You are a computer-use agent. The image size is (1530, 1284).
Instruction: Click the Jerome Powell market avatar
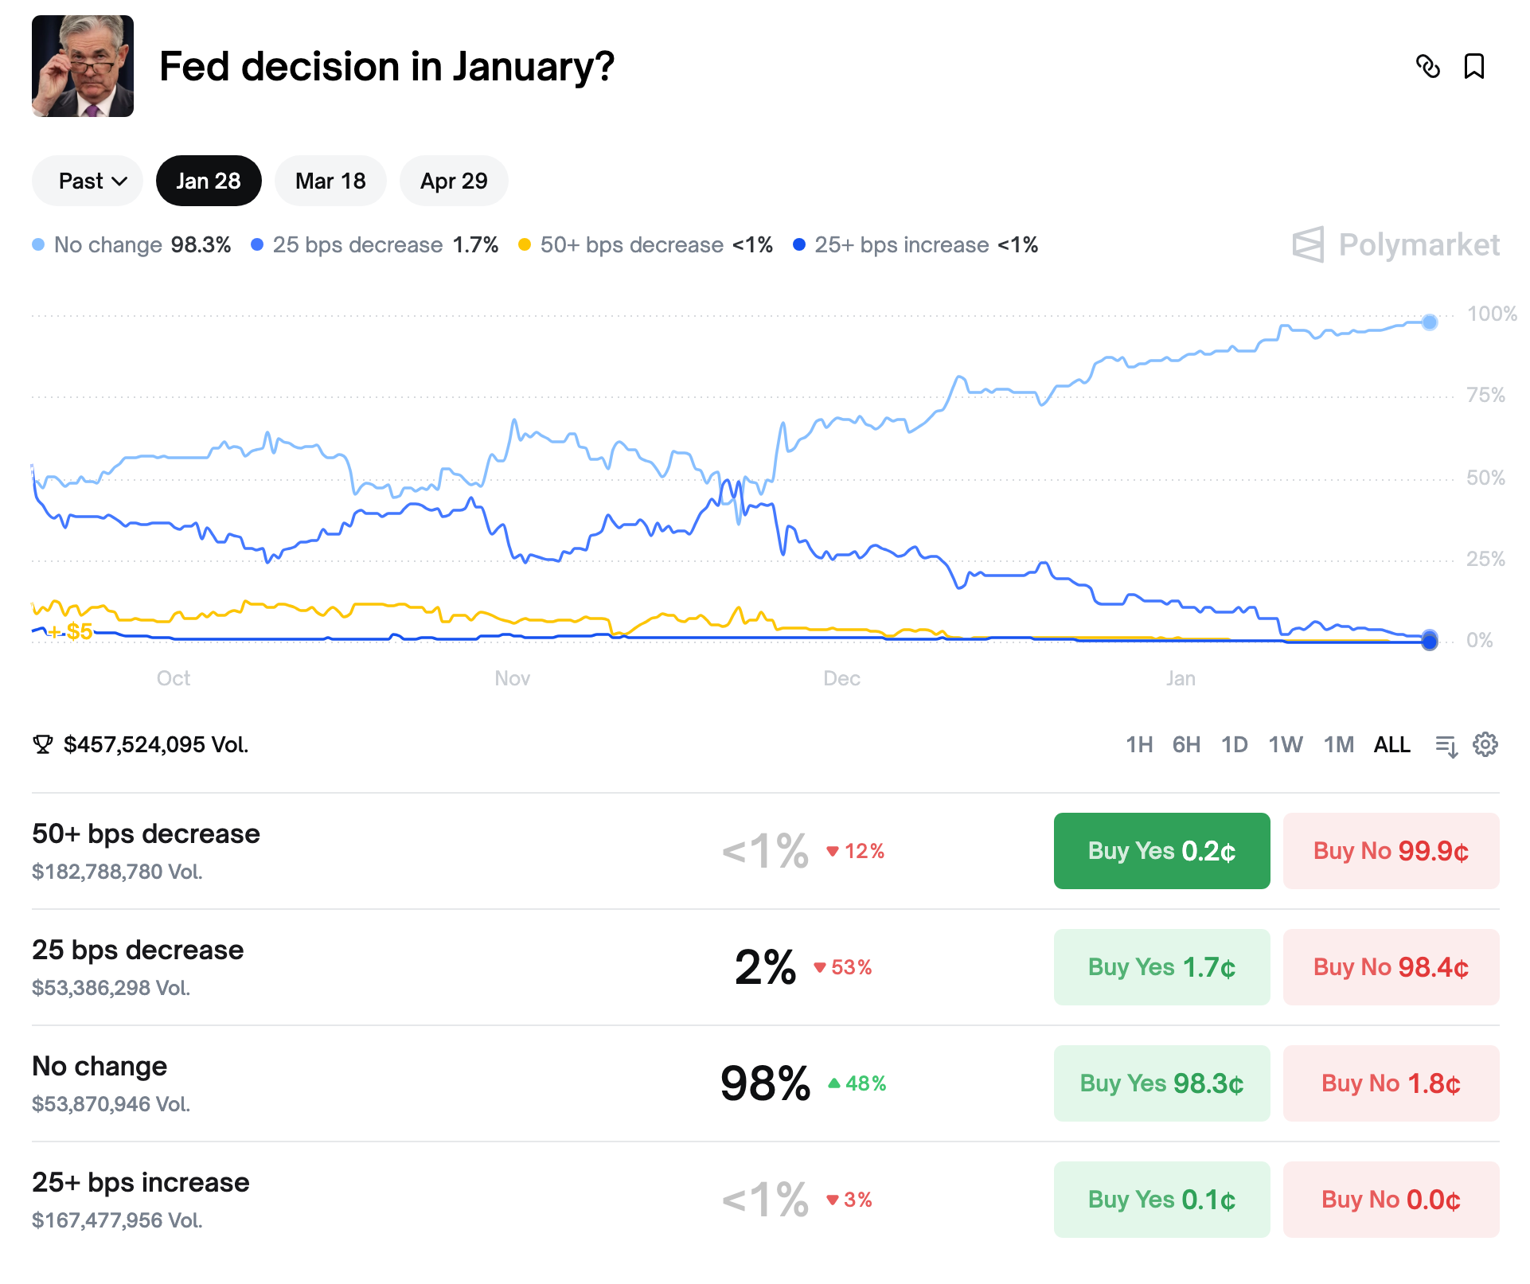(84, 66)
